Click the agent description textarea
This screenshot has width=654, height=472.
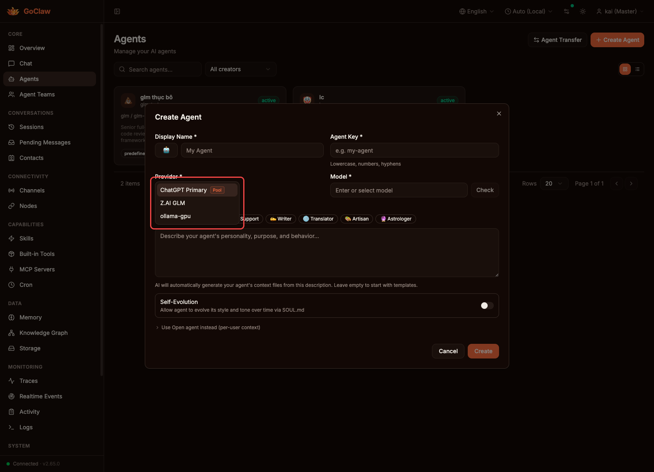327,253
